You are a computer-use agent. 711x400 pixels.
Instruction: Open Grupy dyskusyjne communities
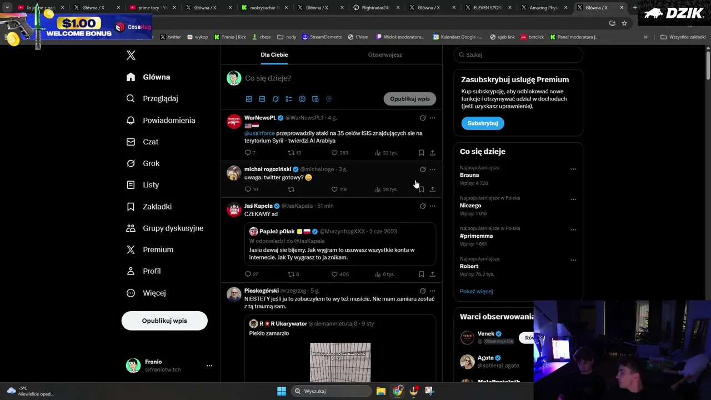click(165, 228)
